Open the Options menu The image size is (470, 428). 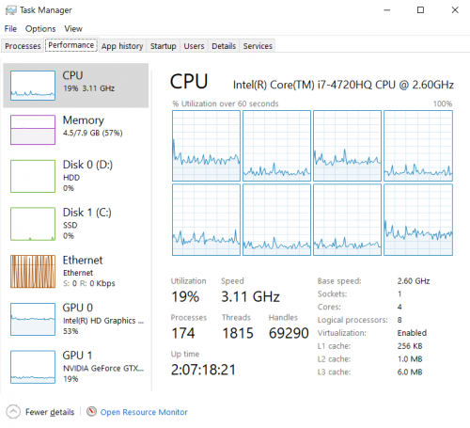[40, 29]
